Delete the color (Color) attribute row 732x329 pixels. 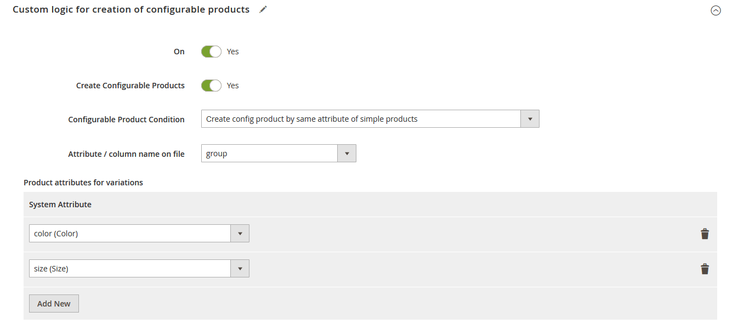705,234
